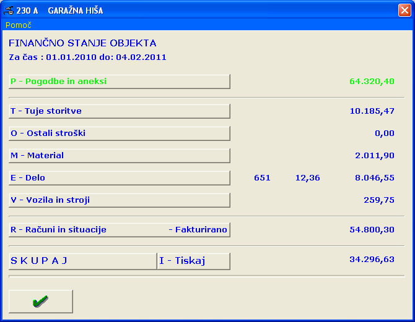Click the 12,36 rate in Delo row
The image size is (415, 322).
pos(308,178)
